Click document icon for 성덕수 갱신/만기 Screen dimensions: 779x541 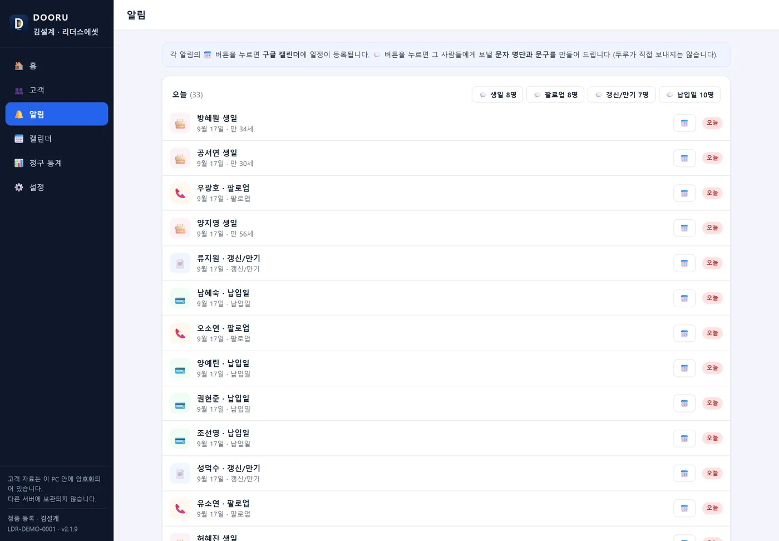click(180, 474)
